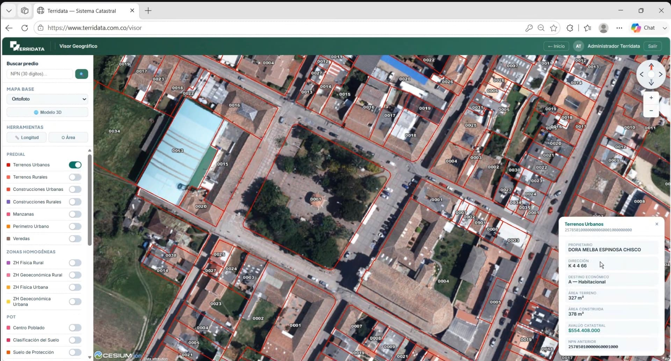Image resolution: width=671 pixels, height=361 pixels.
Task: Click the Modelo 3D button
Action: (x=47, y=112)
